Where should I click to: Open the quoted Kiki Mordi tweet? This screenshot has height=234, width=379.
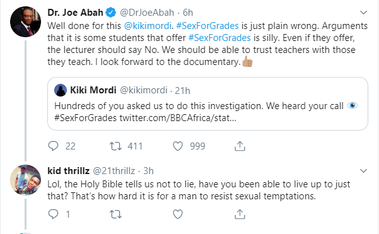point(207,103)
